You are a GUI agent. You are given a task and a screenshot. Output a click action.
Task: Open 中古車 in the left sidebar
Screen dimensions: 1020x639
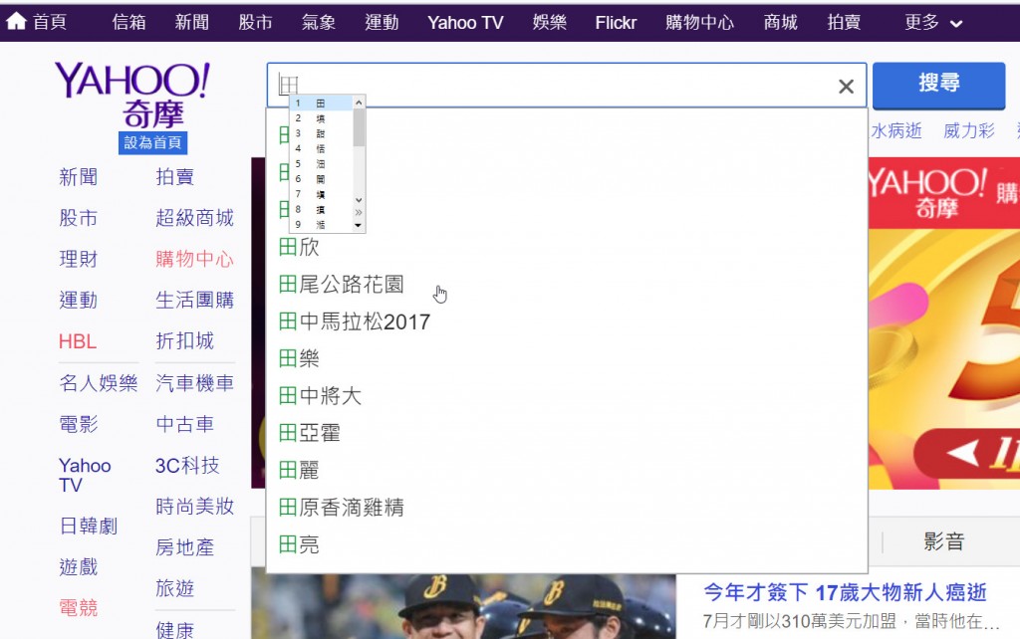[184, 424]
